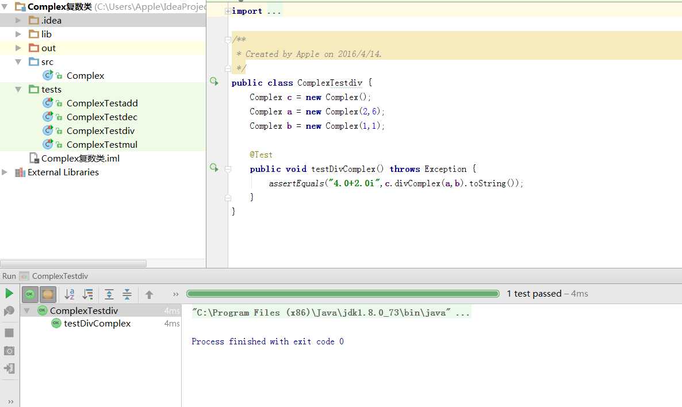Screen dimensions: 682x407
Task: Open ComplexTestdec in project tree
Action: coord(102,117)
